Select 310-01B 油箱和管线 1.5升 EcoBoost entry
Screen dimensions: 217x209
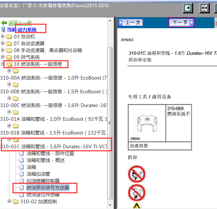[53, 133]
